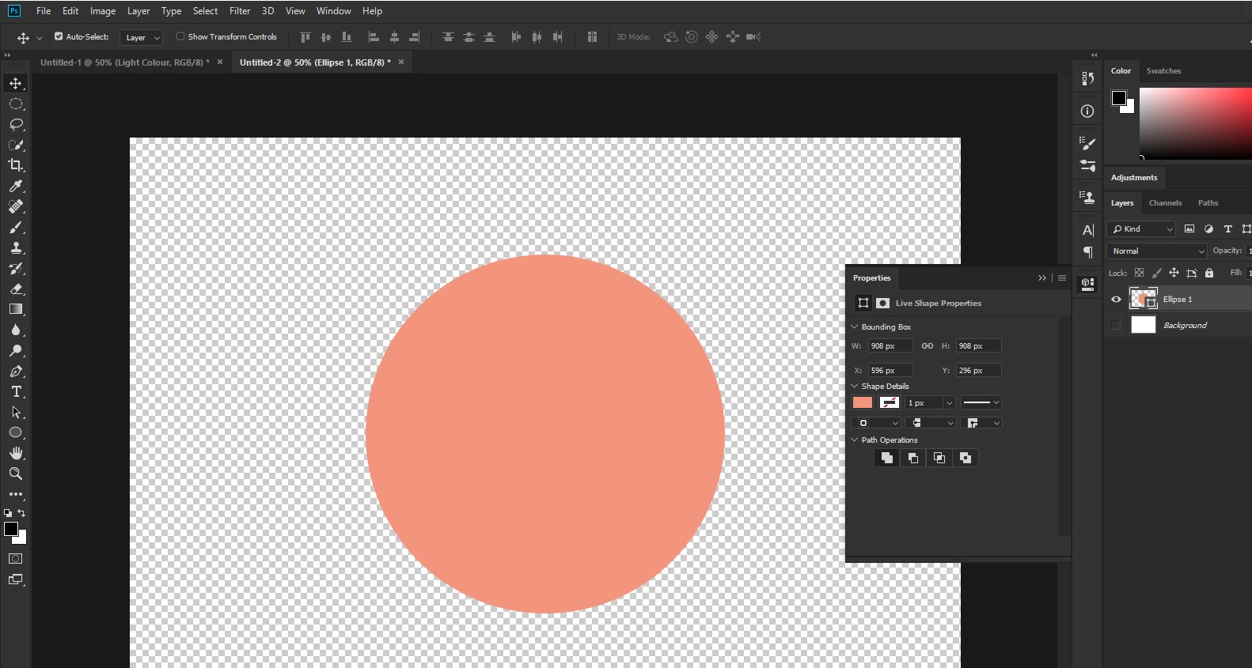
Task: Toggle lock all for layer
Action: (1208, 273)
